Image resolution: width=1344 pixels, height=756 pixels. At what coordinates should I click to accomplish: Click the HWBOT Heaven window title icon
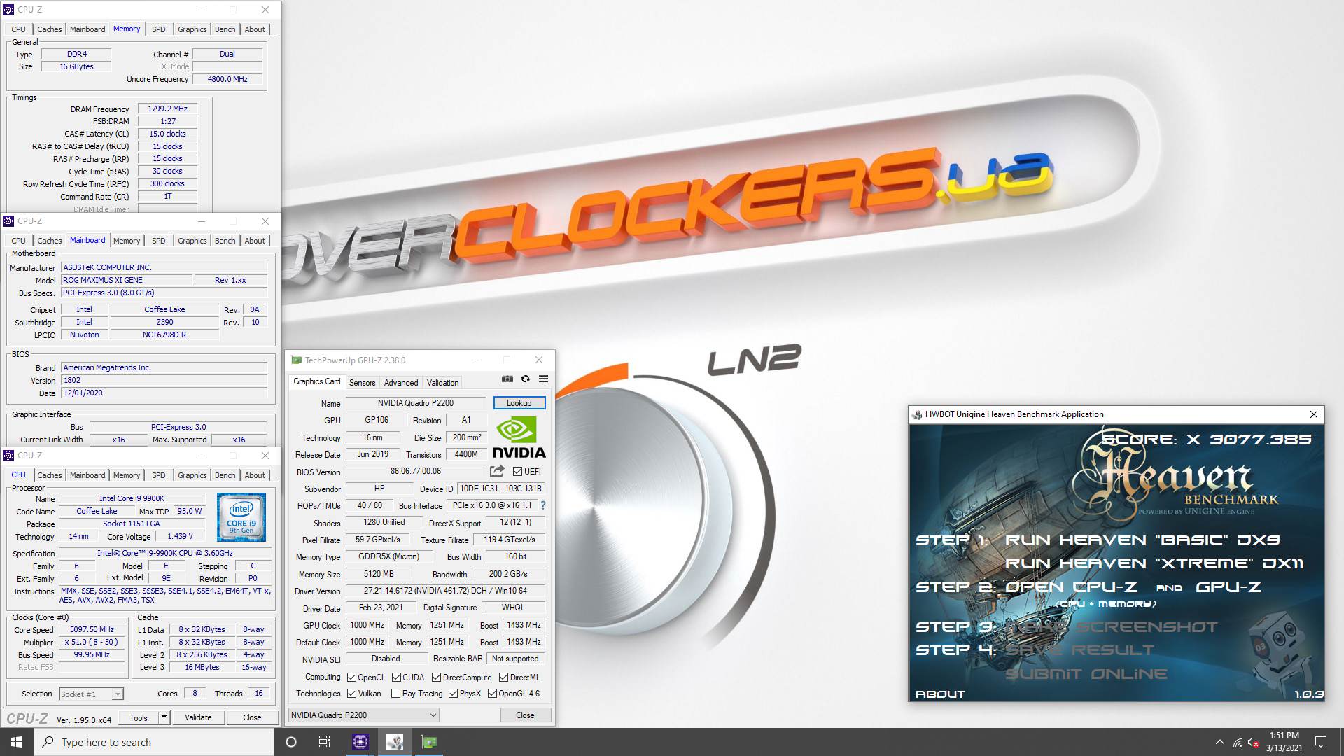coord(916,414)
